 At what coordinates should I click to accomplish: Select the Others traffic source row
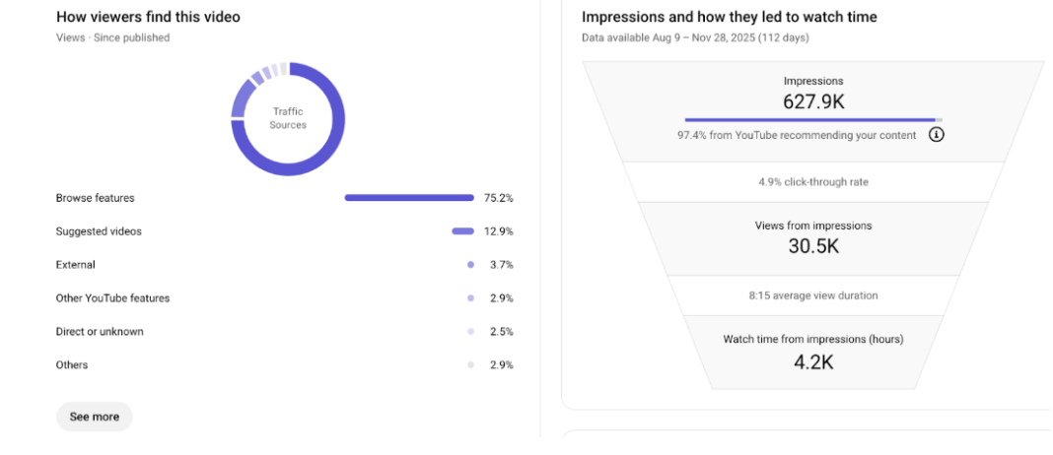(x=72, y=365)
